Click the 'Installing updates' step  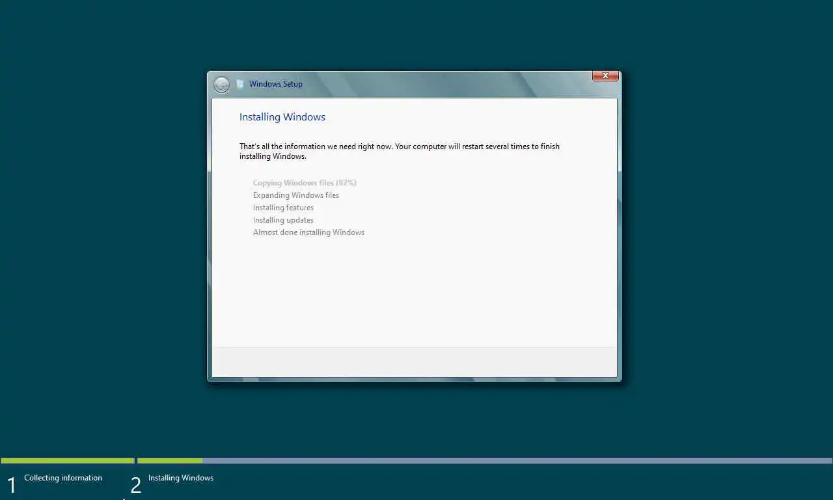283,220
